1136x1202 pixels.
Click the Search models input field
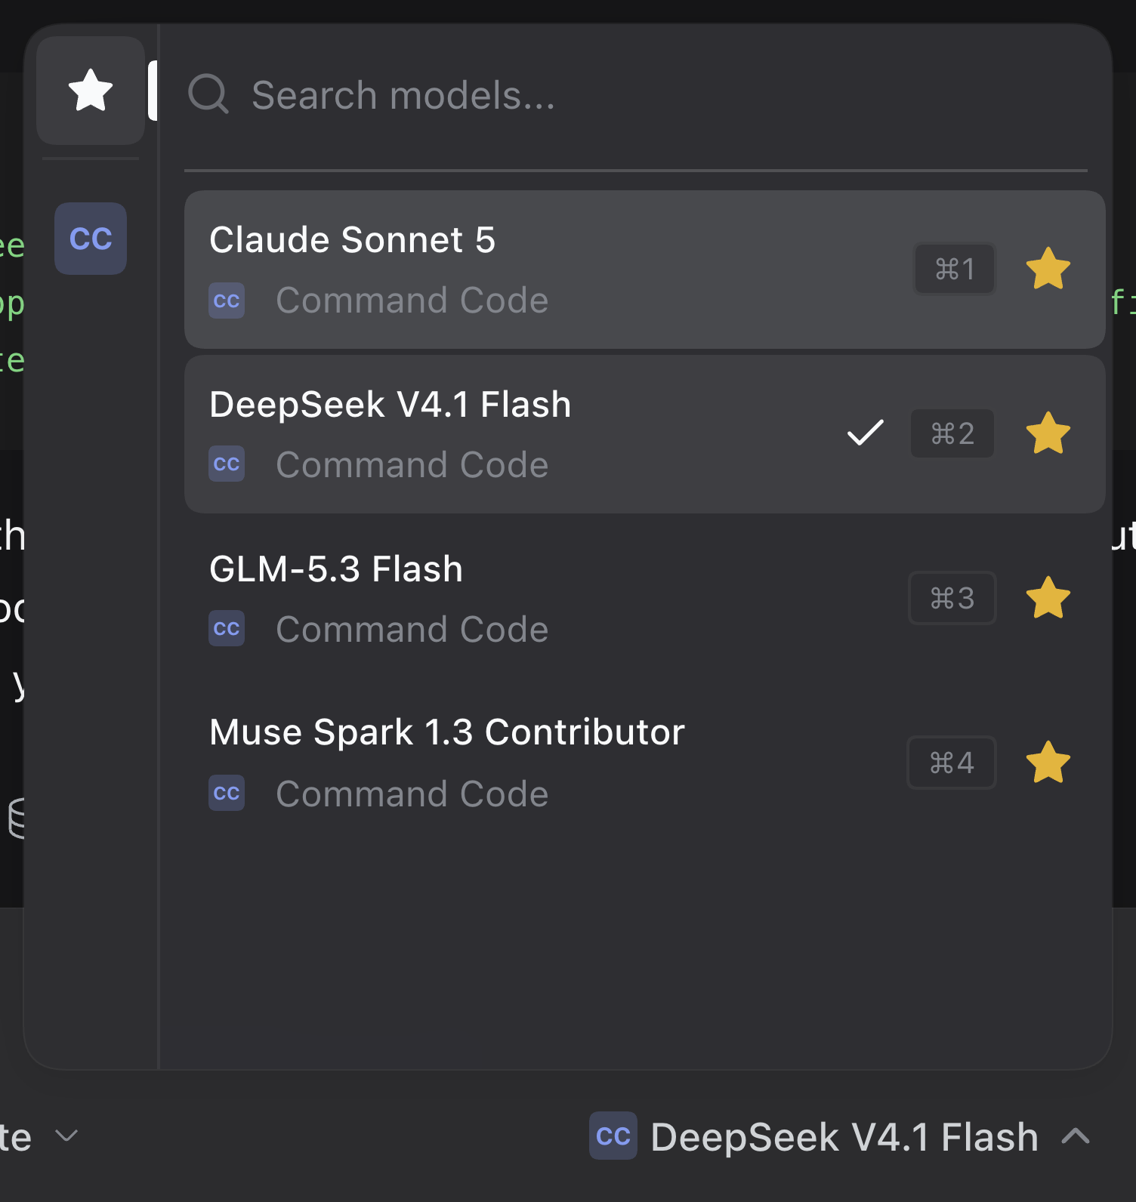pyautogui.click(x=634, y=95)
